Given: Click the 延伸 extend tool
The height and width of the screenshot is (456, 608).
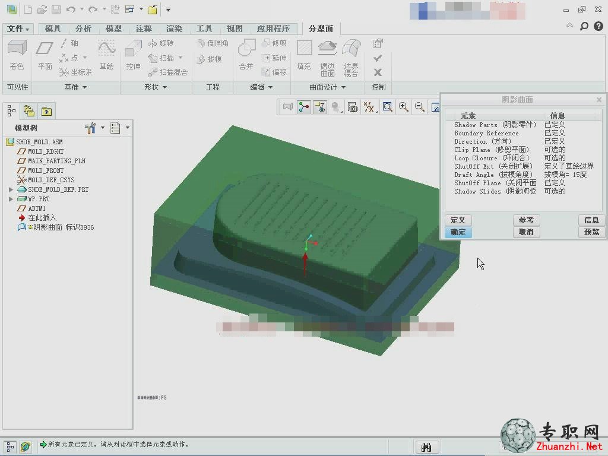Looking at the screenshot, I should (274, 58).
